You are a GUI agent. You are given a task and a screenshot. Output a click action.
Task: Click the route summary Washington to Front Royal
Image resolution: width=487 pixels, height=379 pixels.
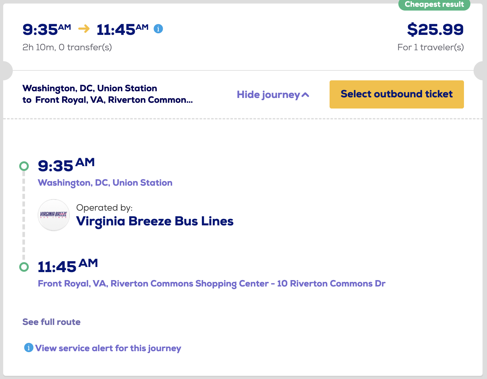click(x=108, y=94)
